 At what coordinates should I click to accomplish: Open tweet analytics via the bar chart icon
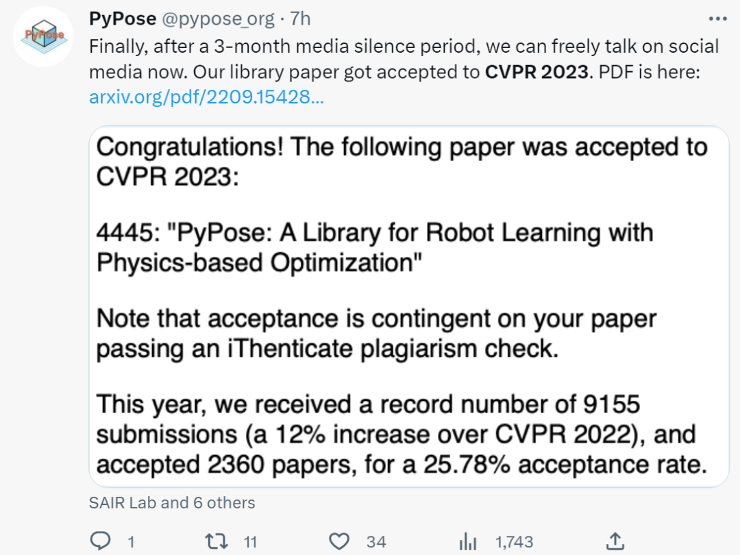468,541
